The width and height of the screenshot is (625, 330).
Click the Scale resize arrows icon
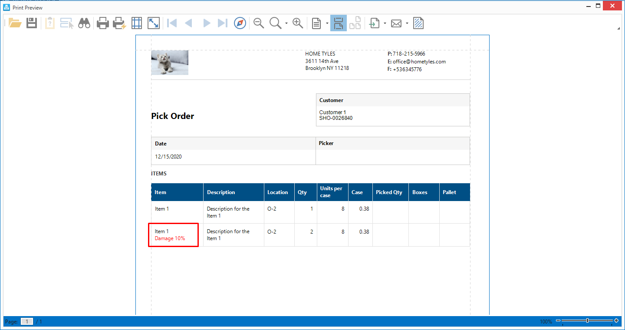tap(154, 23)
